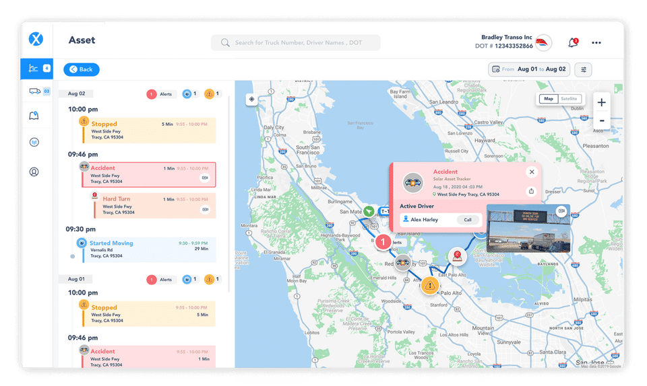
Task: Click the green start flag map marker
Action: tap(369, 212)
